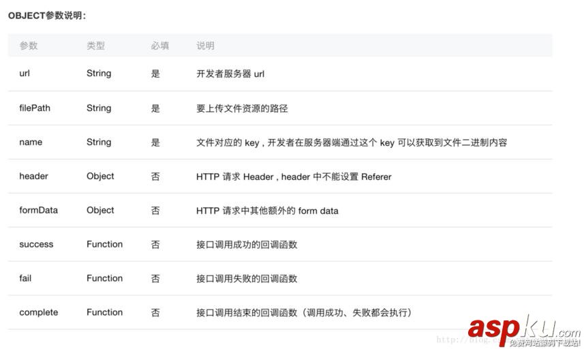Select the "fail" parameter cell
The width and height of the screenshot is (584, 351).
click(x=25, y=278)
